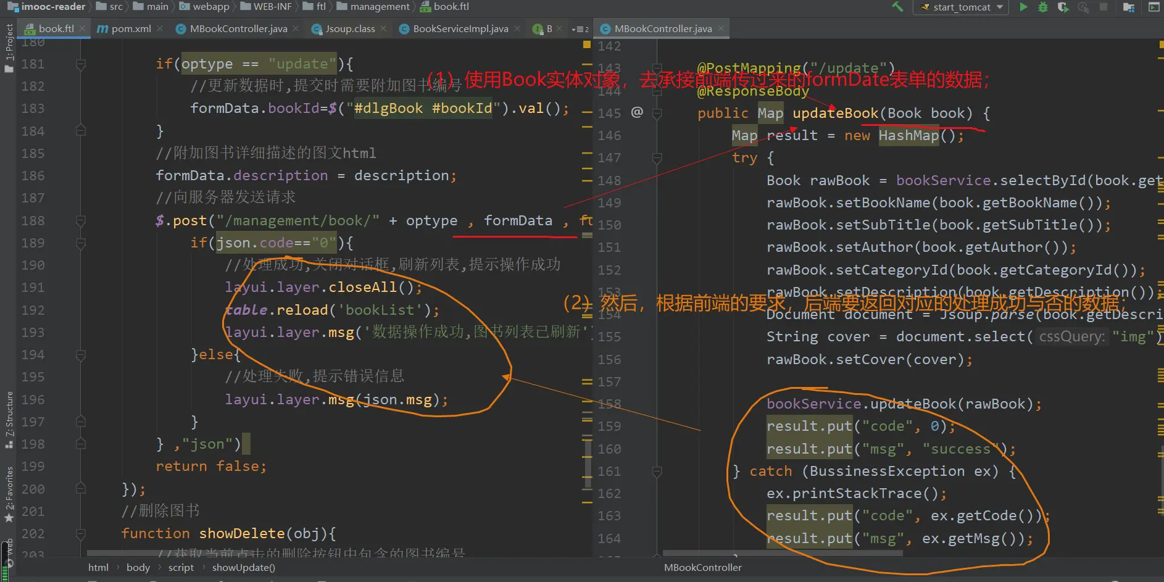
Task: Open the Project Structure icon
Action: pyautogui.click(x=1129, y=7)
